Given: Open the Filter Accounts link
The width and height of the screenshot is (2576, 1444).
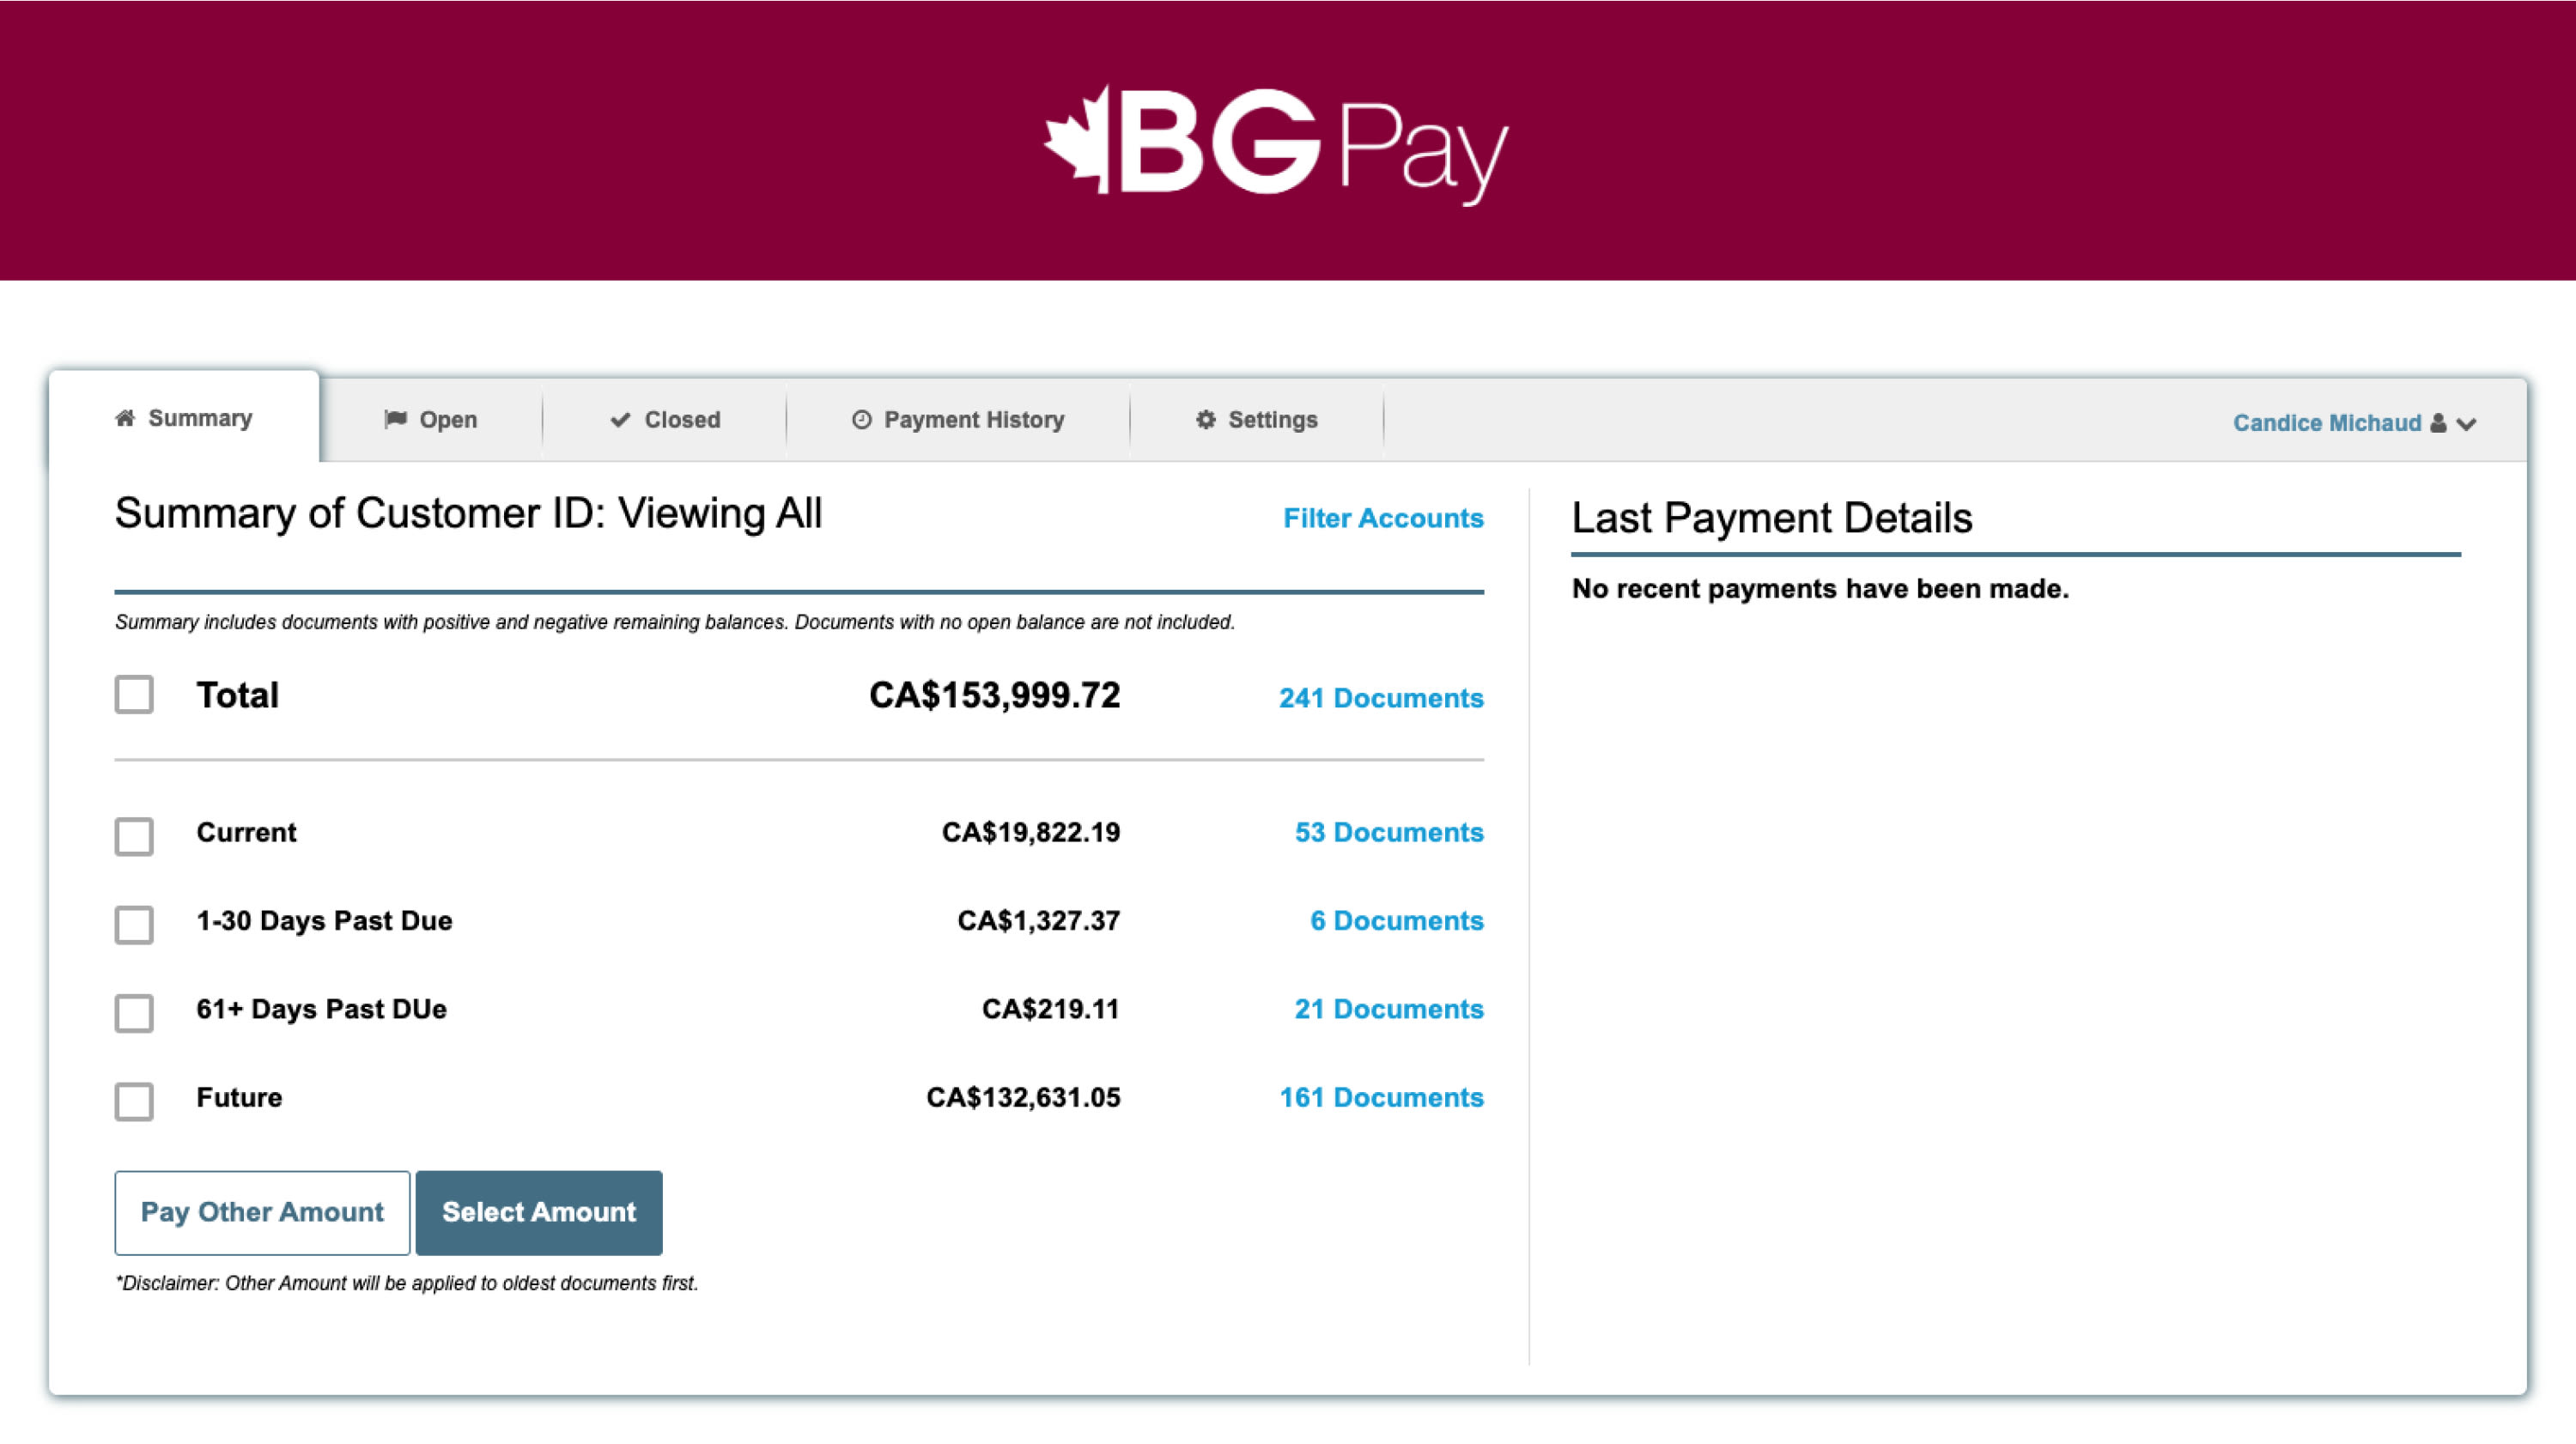Looking at the screenshot, I should click(1383, 518).
